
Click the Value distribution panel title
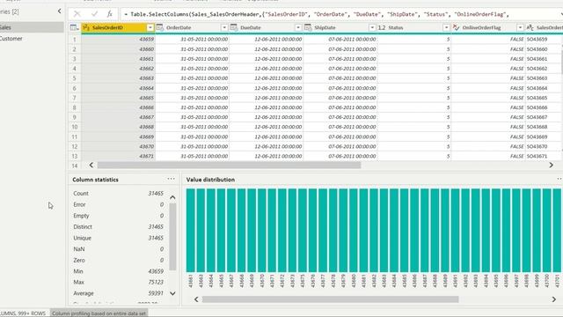point(210,180)
